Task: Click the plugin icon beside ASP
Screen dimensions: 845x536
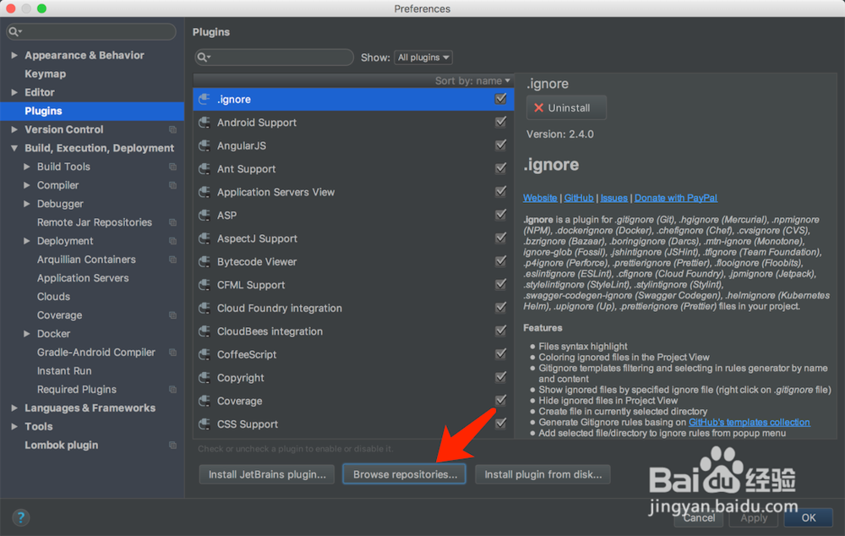Action: point(204,215)
